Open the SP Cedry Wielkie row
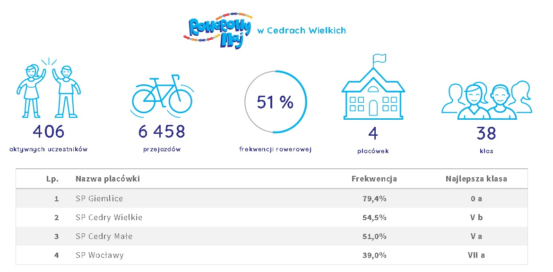 pyautogui.click(x=109, y=217)
